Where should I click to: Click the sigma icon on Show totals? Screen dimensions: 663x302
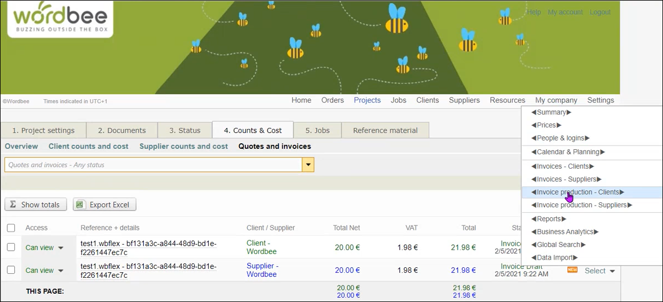pos(13,204)
